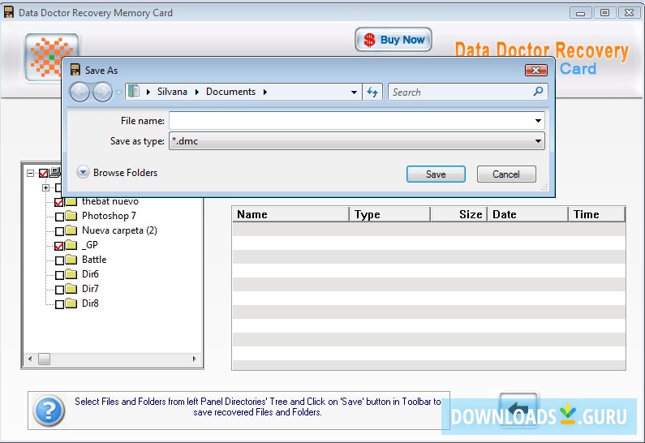The image size is (645, 443).
Task: Cancel the Save As dialog
Action: [x=506, y=174]
